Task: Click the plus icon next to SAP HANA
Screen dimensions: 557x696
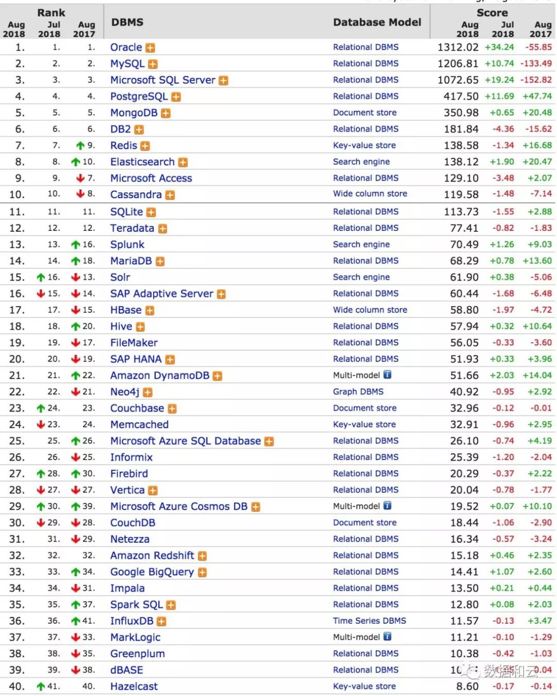Action: (170, 360)
